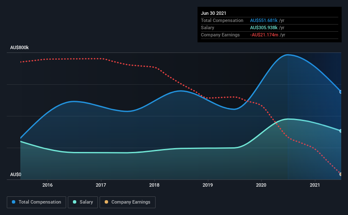Select the 2018 x-axis label
The width and height of the screenshot is (348, 215).
tap(154, 185)
